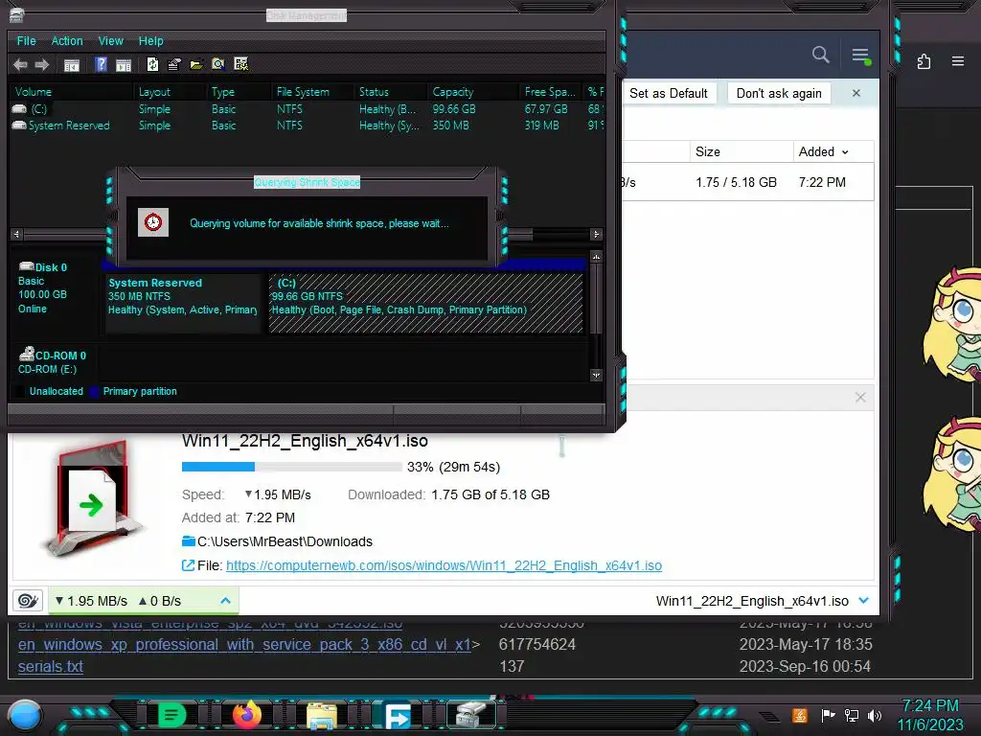Close the download details panel
This screenshot has height=736, width=981.
pyautogui.click(x=860, y=398)
